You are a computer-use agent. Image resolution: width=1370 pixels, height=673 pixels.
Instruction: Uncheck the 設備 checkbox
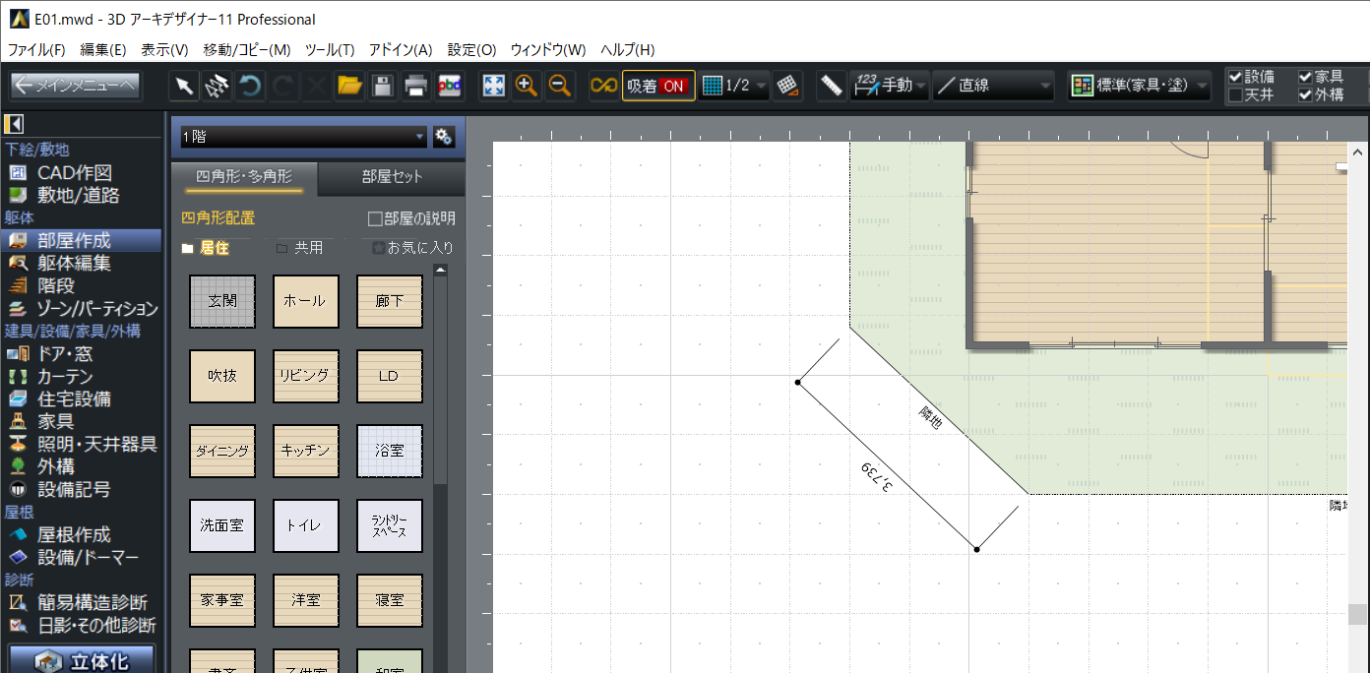(x=1235, y=77)
